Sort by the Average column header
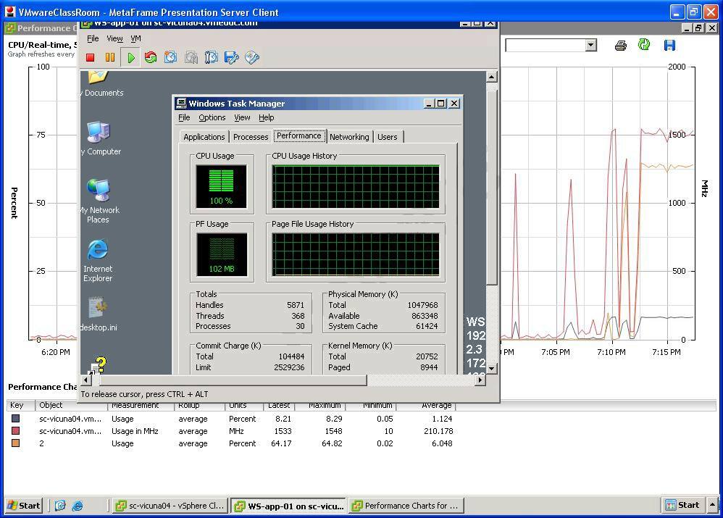The image size is (723, 518). pos(425,406)
